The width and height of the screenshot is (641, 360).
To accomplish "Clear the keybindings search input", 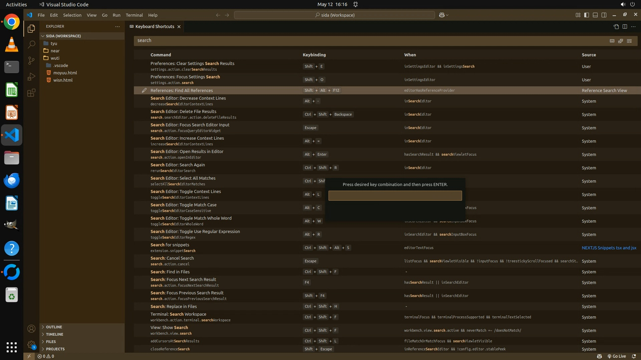I will click(629, 41).
